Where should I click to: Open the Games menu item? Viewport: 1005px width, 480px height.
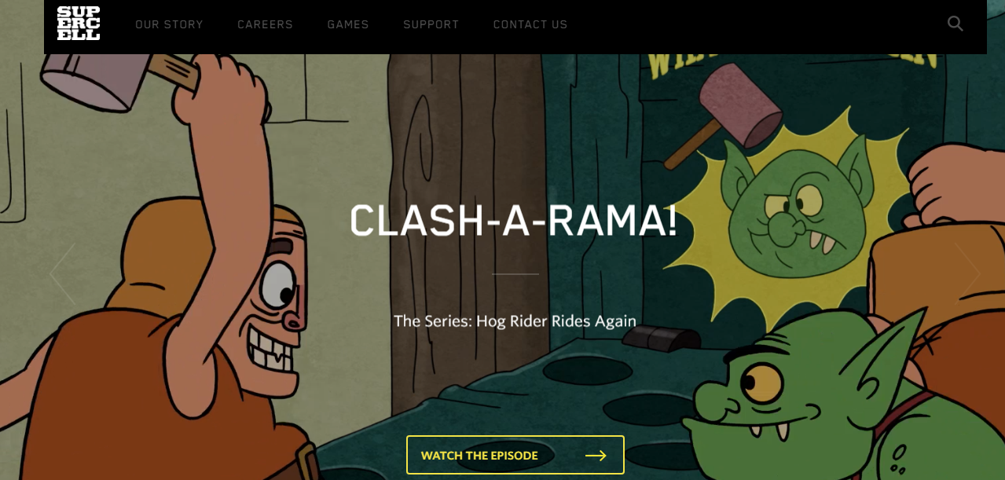tap(348, 24)
